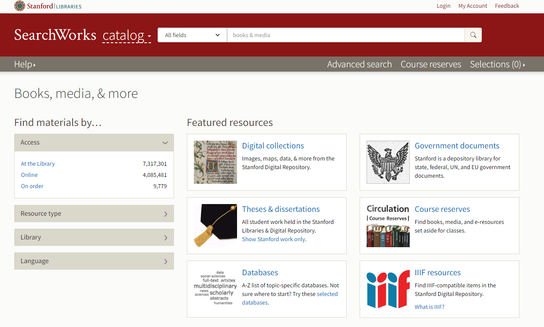
Task: Open the Help menu
Action: [x=25, y=64]
